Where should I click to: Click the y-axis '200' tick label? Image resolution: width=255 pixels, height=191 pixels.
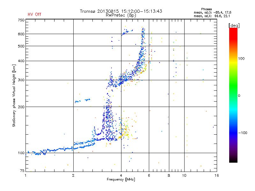point(21,107)
